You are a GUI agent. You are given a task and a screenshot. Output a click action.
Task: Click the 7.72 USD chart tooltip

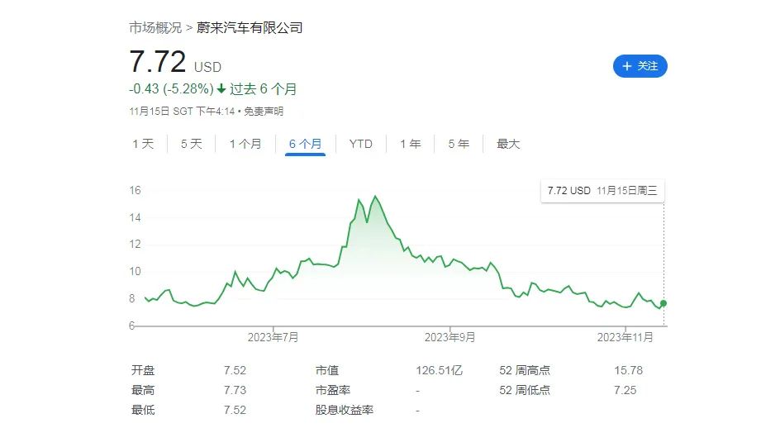[x=602, y=191]
